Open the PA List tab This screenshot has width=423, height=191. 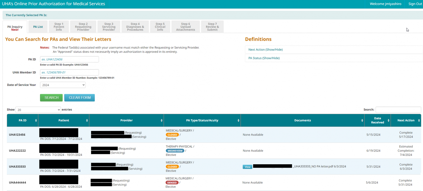click(x=38, y=27)
